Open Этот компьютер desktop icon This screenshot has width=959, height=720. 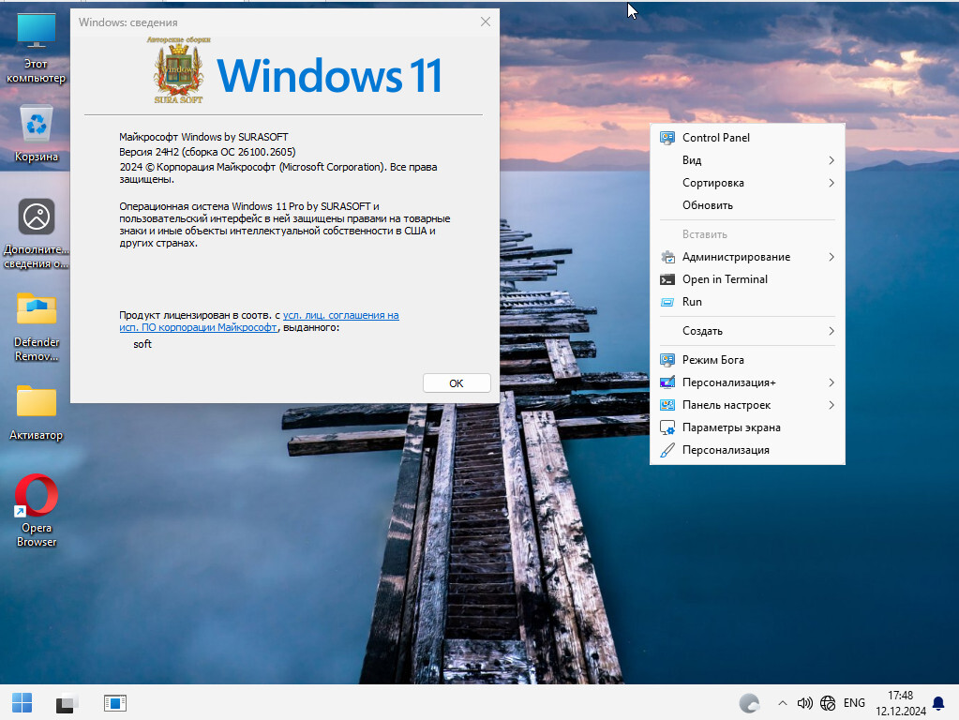point(36,49)
